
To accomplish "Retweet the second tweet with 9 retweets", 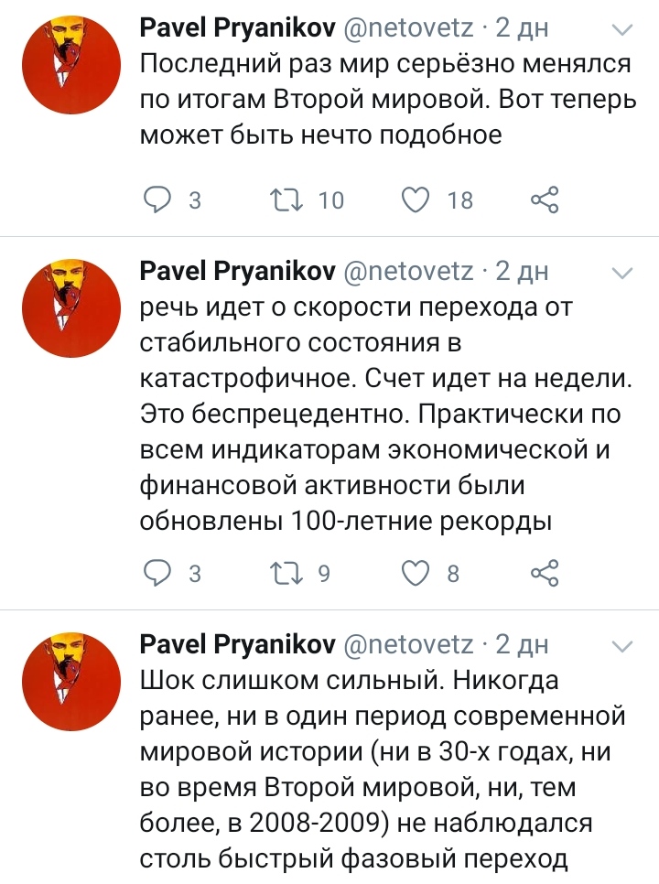I will 287,573.
